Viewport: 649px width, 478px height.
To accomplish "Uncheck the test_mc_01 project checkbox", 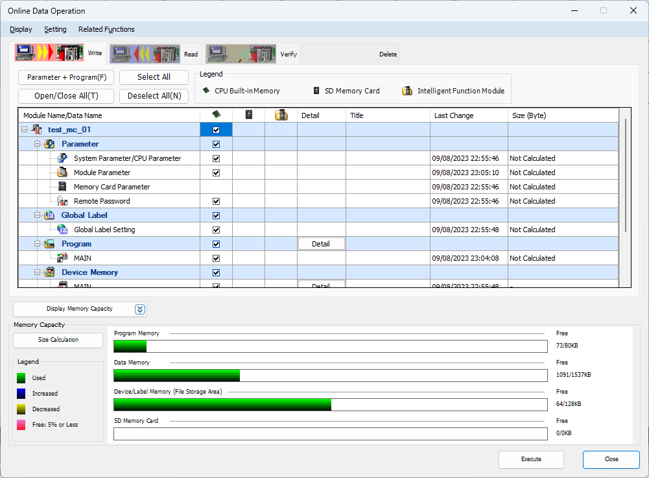I will click(x=216, y=130).
